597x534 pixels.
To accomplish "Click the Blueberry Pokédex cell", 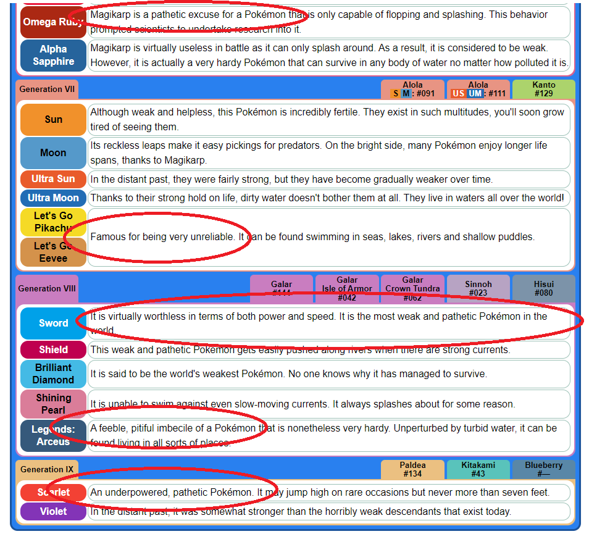I will 544,469.
